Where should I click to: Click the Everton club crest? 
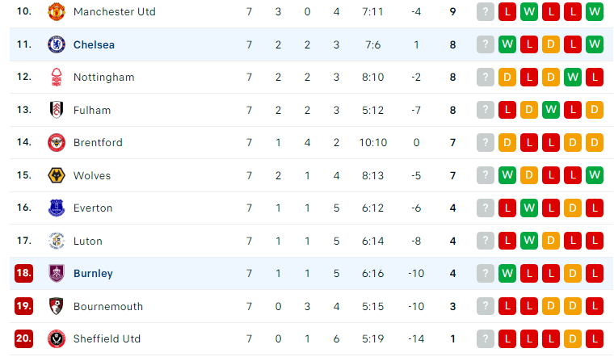tap(57, 208)
